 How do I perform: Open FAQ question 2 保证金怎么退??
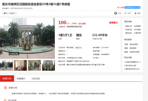[130, 65]
